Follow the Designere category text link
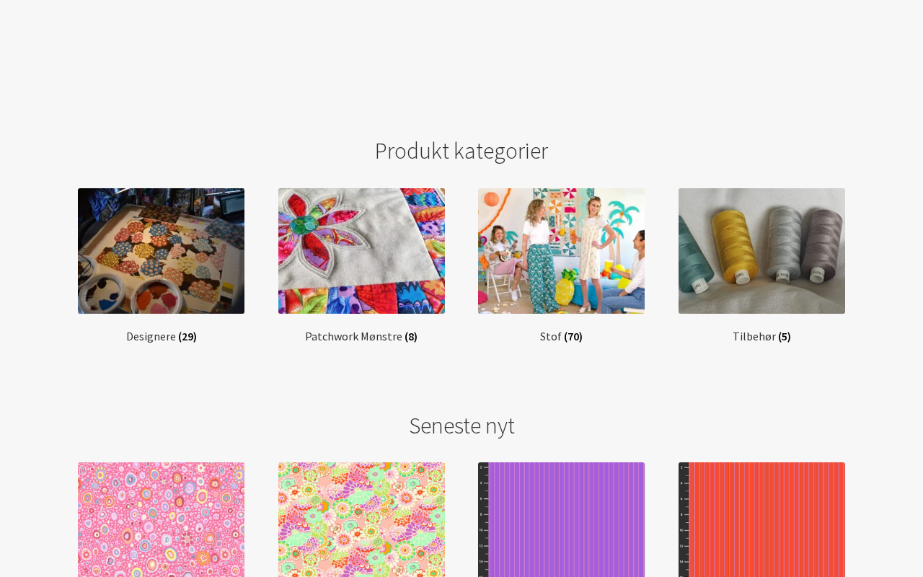 [151, 336]
